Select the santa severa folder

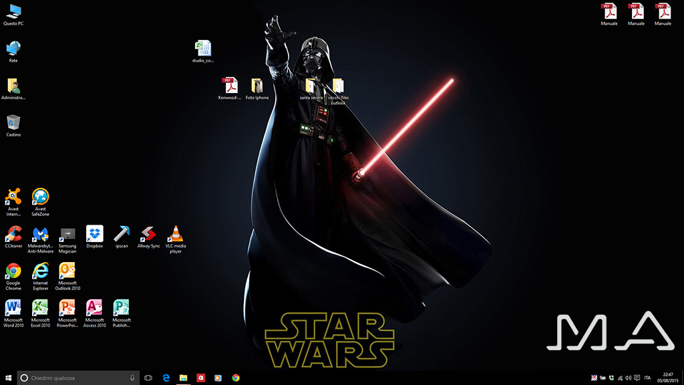click(x=311, y=89)
